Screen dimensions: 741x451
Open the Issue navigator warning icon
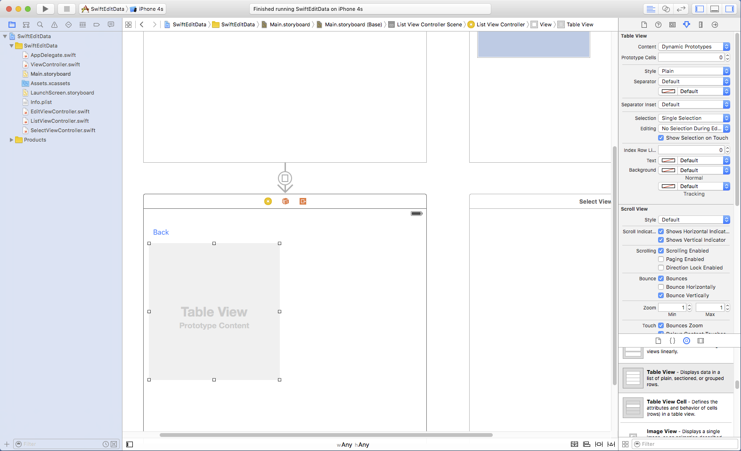(54, 24)
